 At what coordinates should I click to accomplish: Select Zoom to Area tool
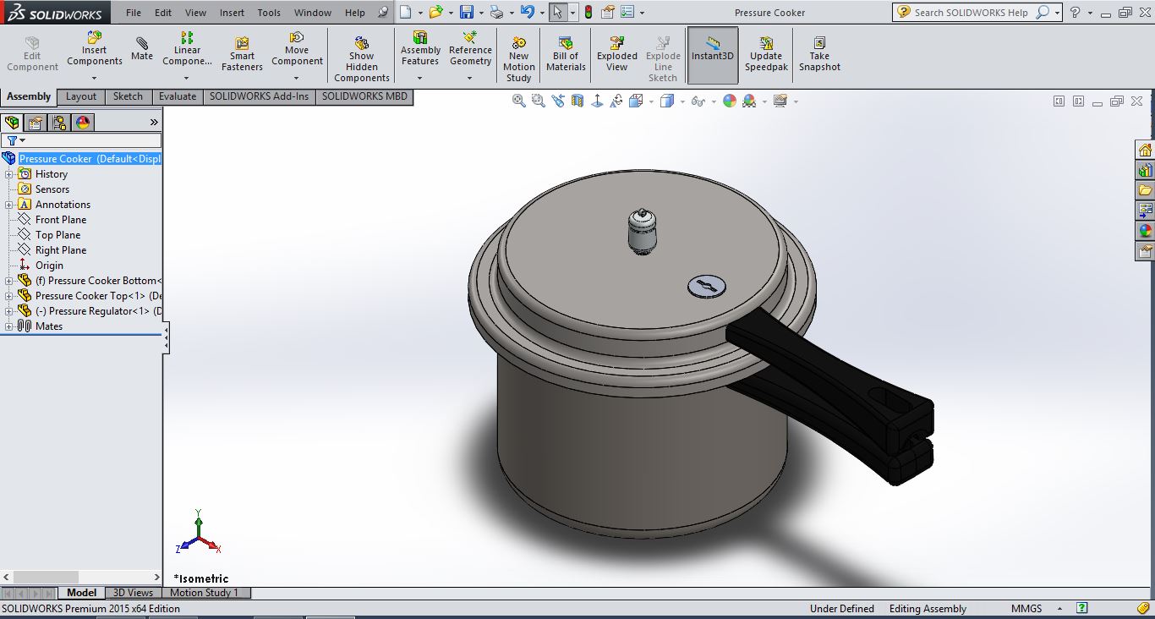[x=539, y=101]
